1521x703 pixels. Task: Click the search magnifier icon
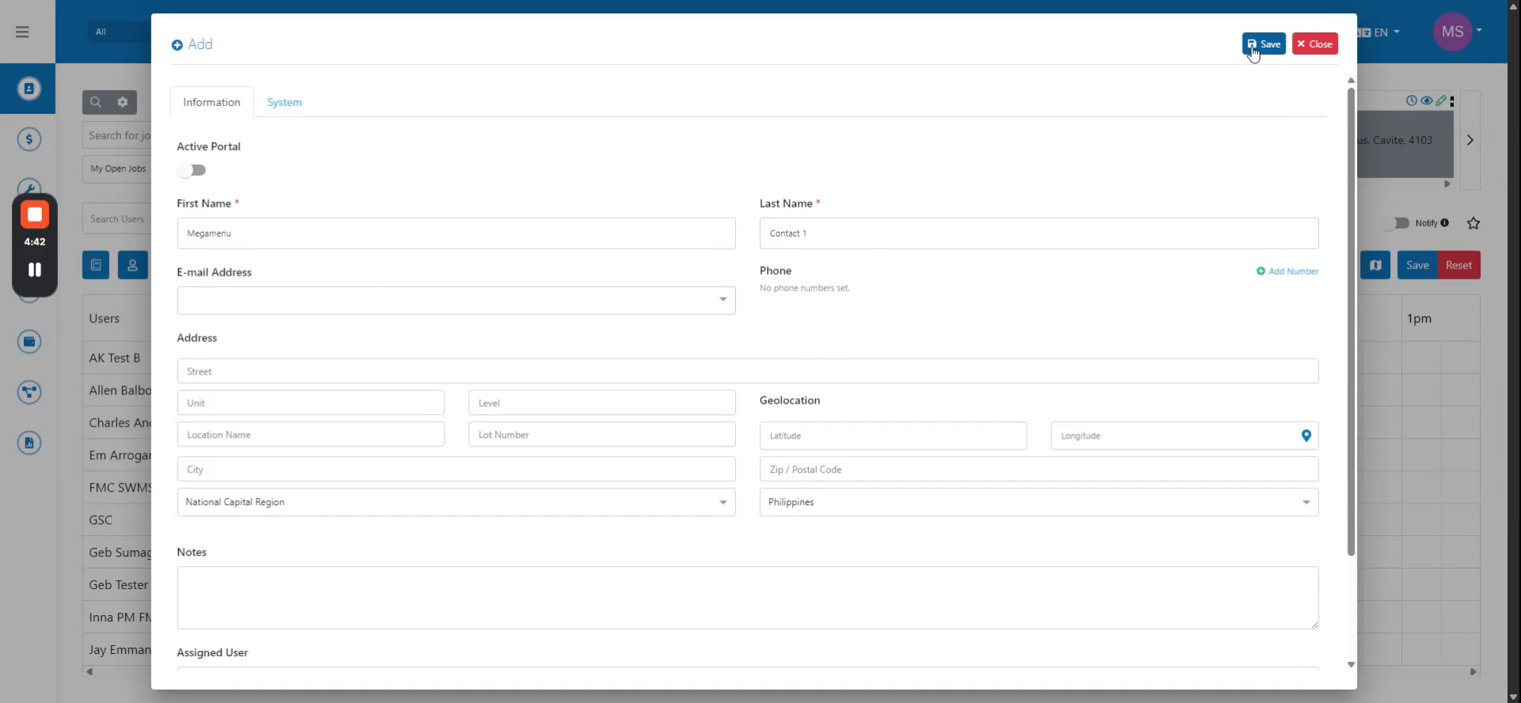pyautogui.click(x=96, y=102)
